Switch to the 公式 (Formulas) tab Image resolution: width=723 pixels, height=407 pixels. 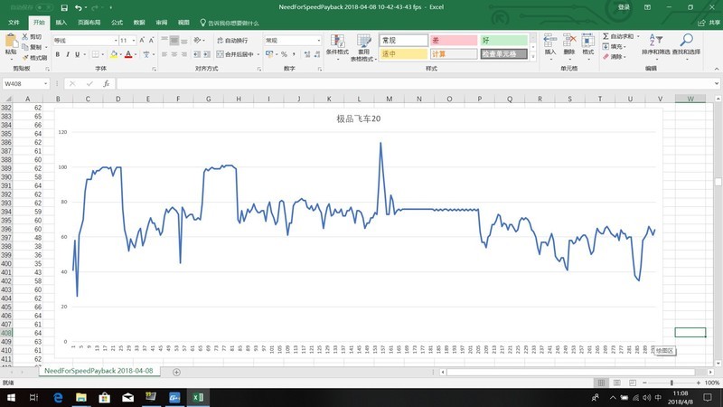(117, 22)
